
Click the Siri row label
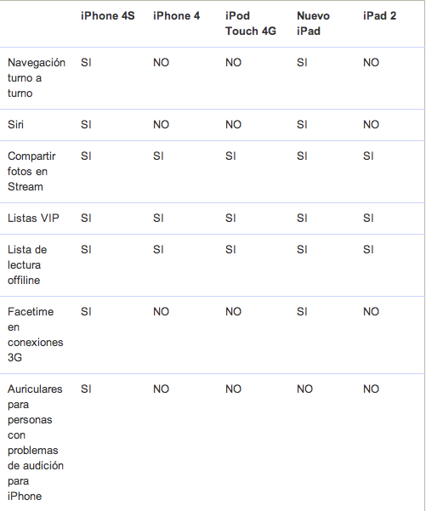[15, 124]
